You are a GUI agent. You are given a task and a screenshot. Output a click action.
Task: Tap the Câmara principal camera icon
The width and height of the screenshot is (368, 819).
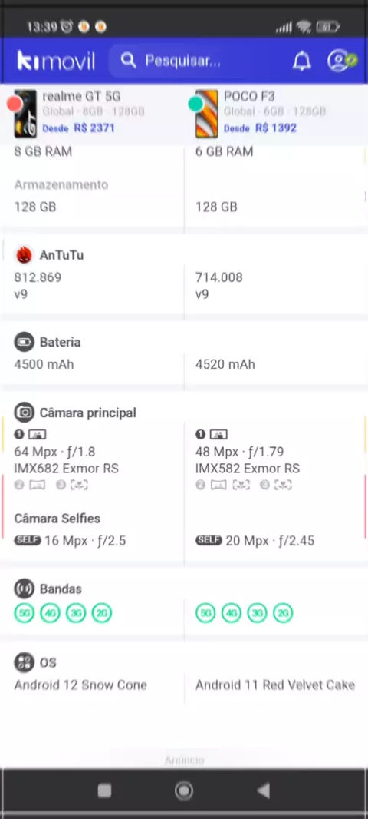(24, 413)
